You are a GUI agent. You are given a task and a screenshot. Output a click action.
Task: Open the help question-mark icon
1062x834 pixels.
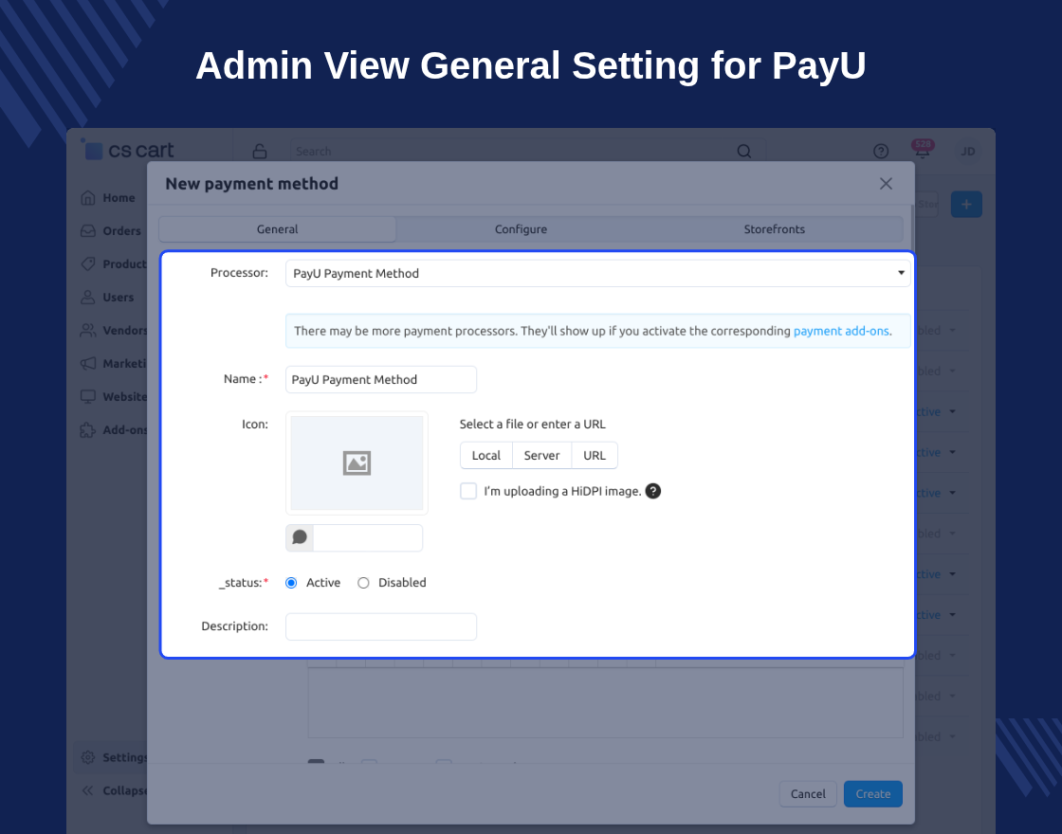(881, 151)
